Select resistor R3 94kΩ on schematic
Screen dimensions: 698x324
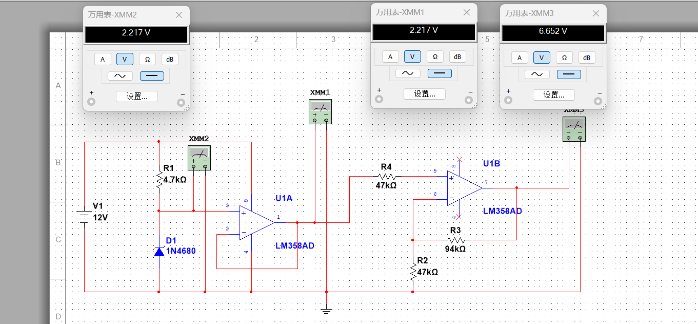pos(456,240)
